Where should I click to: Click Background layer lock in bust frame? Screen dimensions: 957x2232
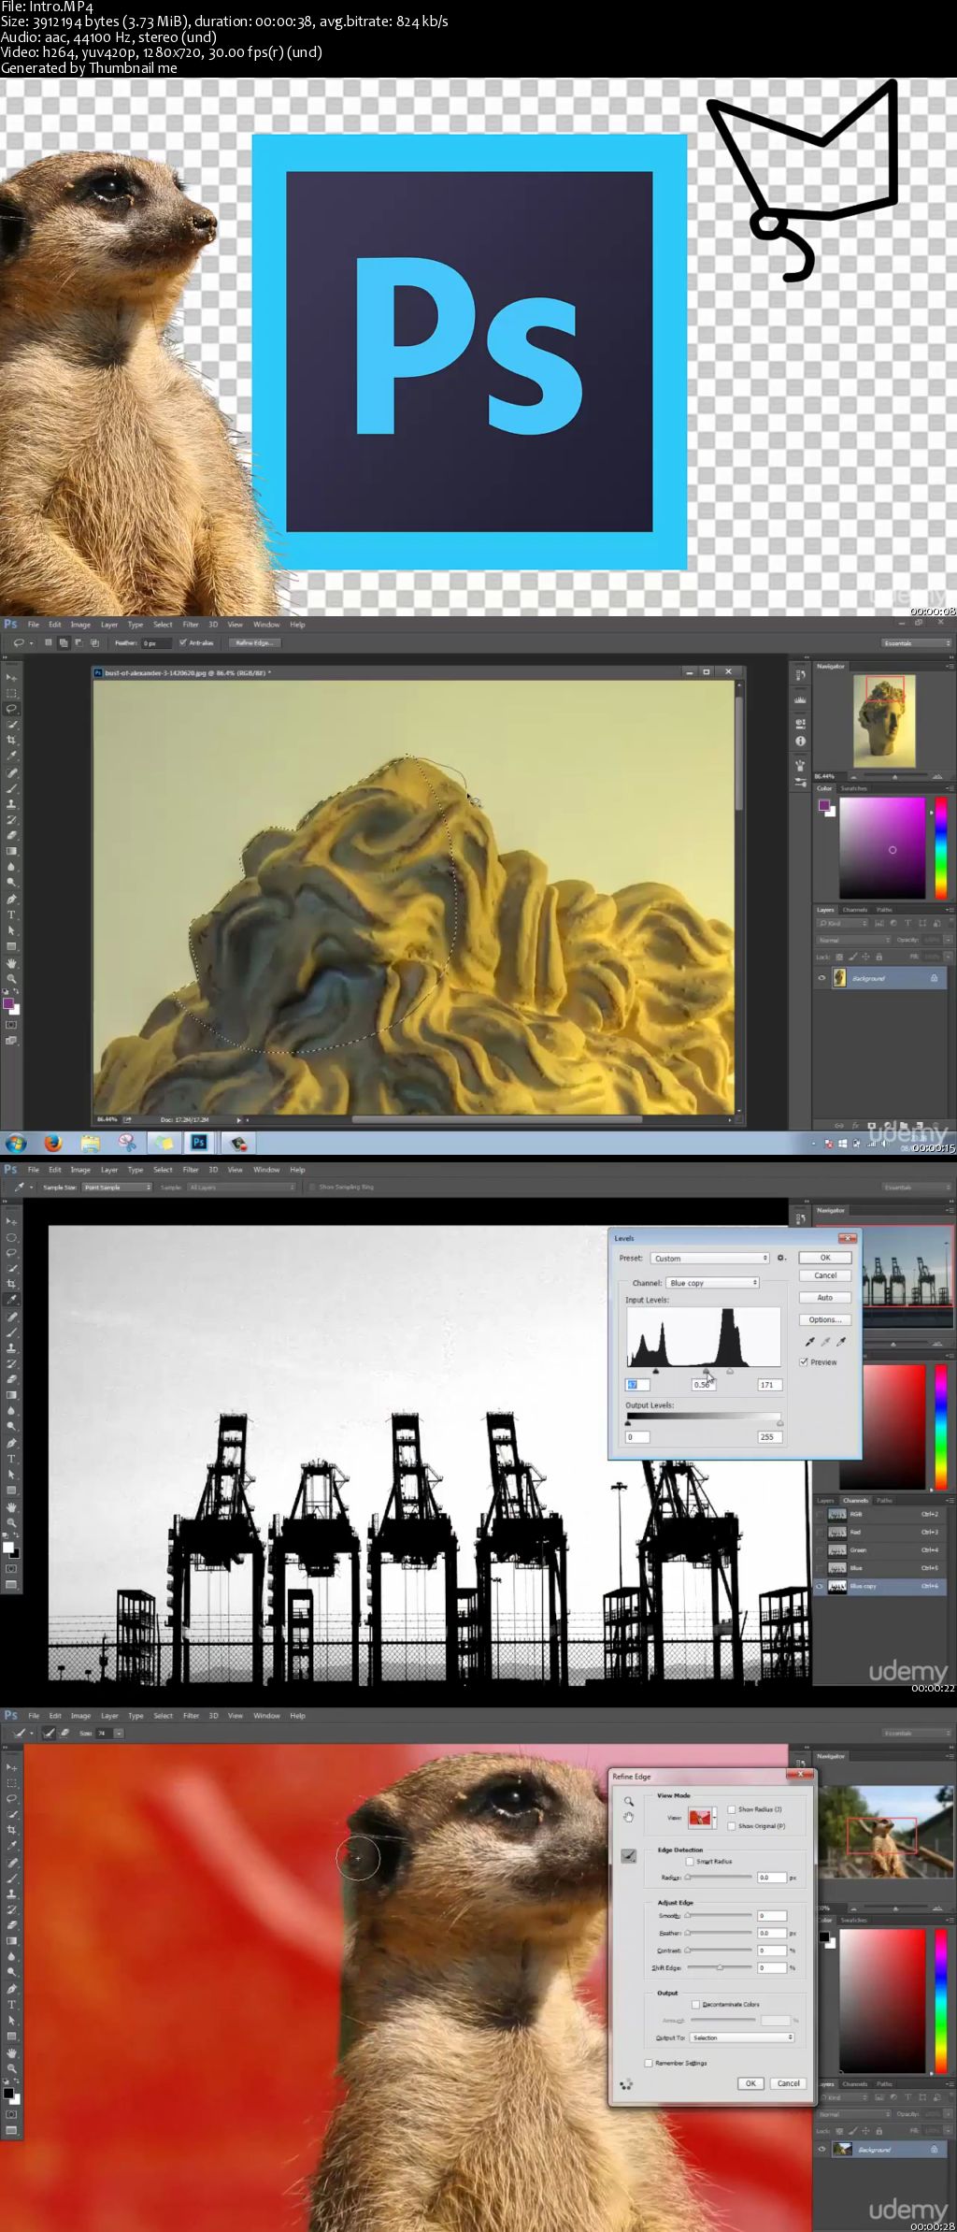(934, 978)
